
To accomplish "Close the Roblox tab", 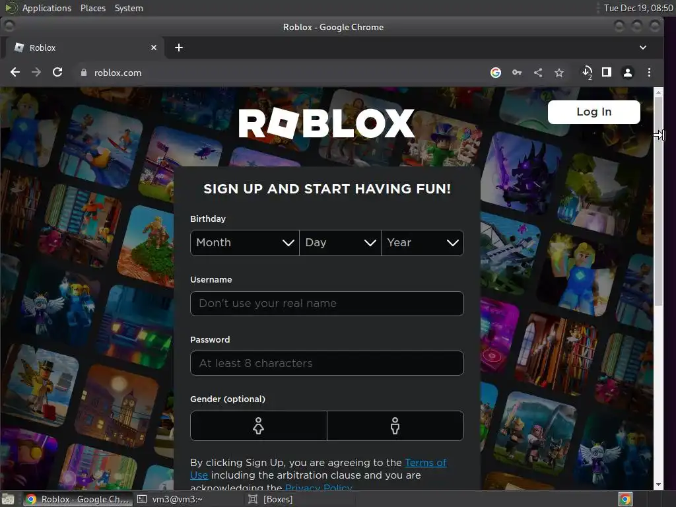I will click(153, 48).
